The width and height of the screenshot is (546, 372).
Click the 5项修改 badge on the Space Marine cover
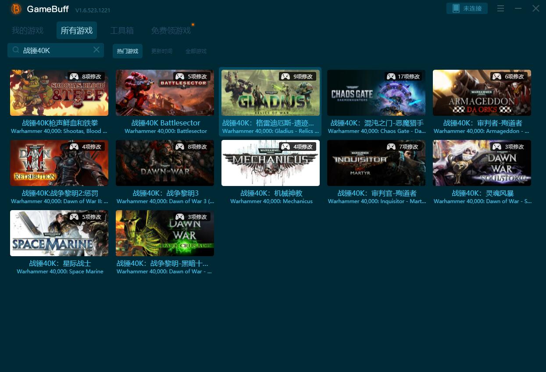coord(86,217)
